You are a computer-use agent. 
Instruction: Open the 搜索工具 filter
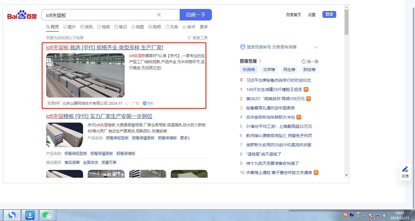[198, 38]
